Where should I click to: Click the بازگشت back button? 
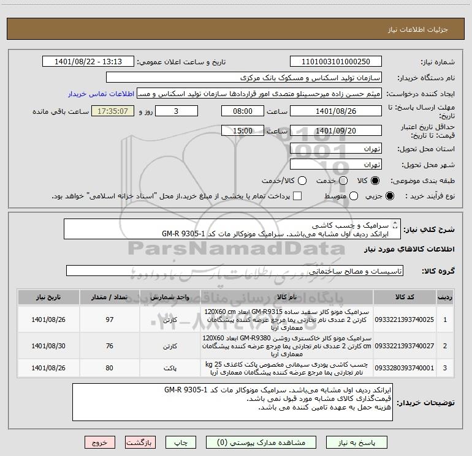click(x=140, y=443)
